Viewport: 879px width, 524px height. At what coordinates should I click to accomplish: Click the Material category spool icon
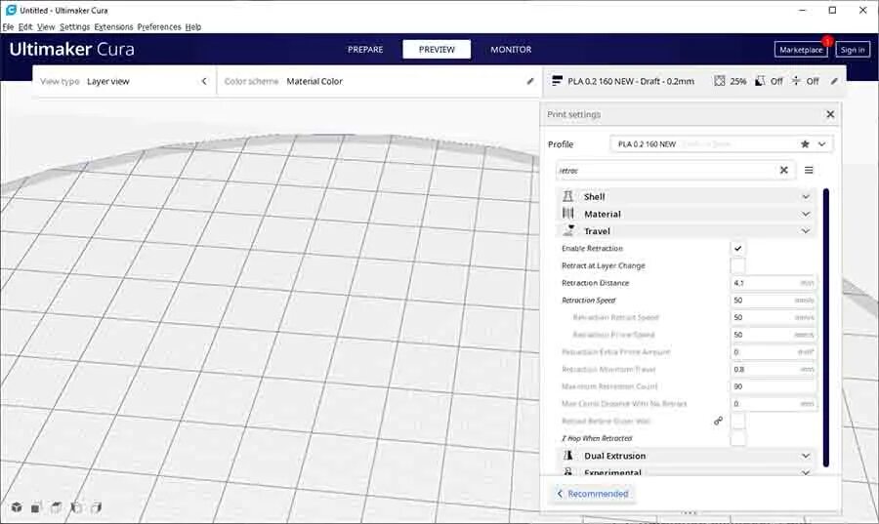(x=567, y=214)
